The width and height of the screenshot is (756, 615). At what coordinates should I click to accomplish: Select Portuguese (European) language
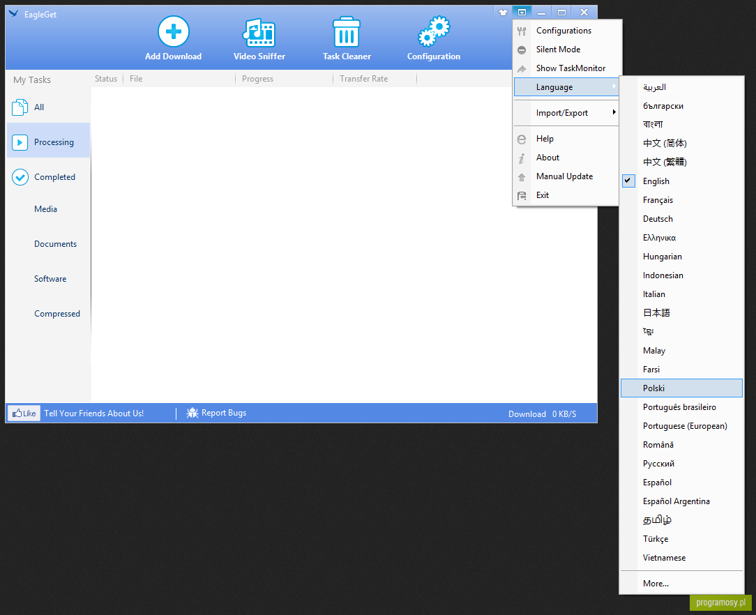tap(682, 425)
